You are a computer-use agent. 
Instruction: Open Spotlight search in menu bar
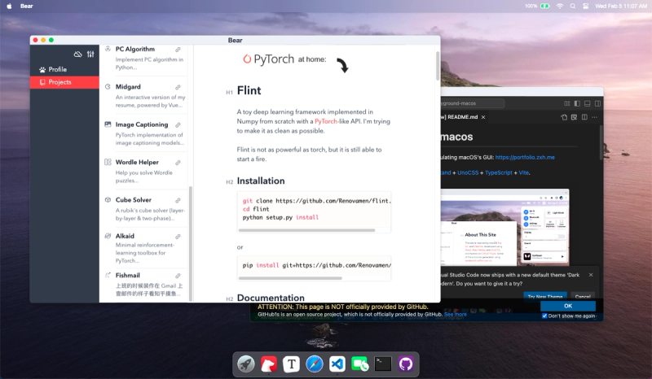(x=573, y=6)
